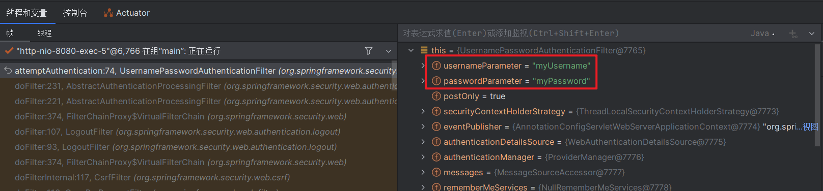Click the MessageSourceAccessor@7777 value

(559, 172)
